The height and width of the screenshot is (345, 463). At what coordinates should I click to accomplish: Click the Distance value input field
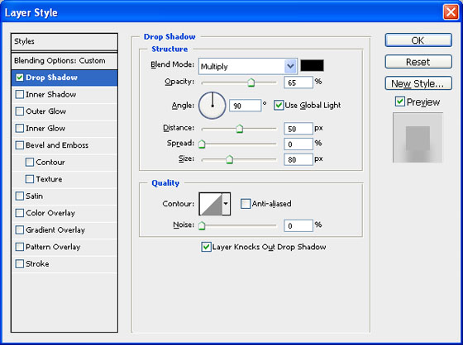(298, 129)
